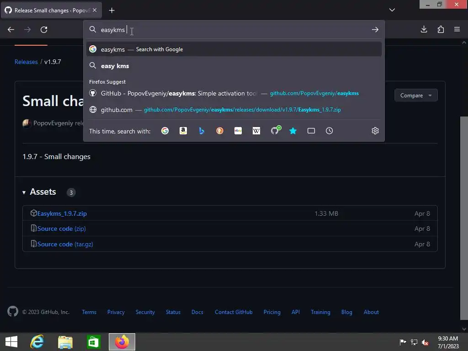Viewport: 468px width, 351px height.
Task: Open the Training footer link
Action: [320, 312]
